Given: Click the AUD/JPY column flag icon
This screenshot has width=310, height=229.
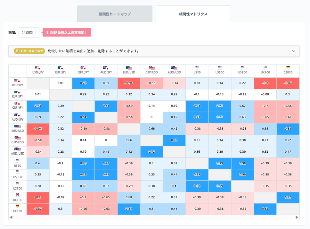Looking at the screenshot, I should [x=106, y=68].
